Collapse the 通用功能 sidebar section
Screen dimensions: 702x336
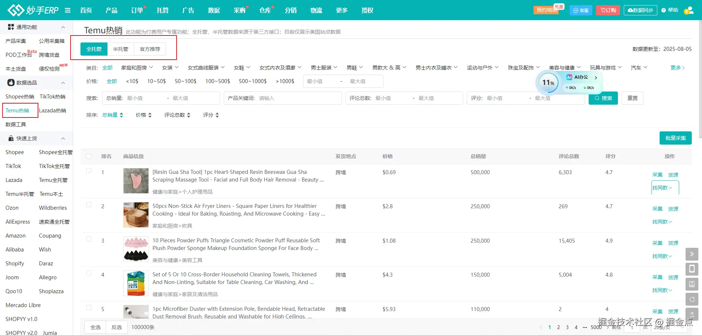63,27
